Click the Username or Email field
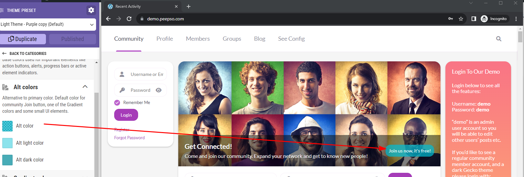 click(140, 74)
